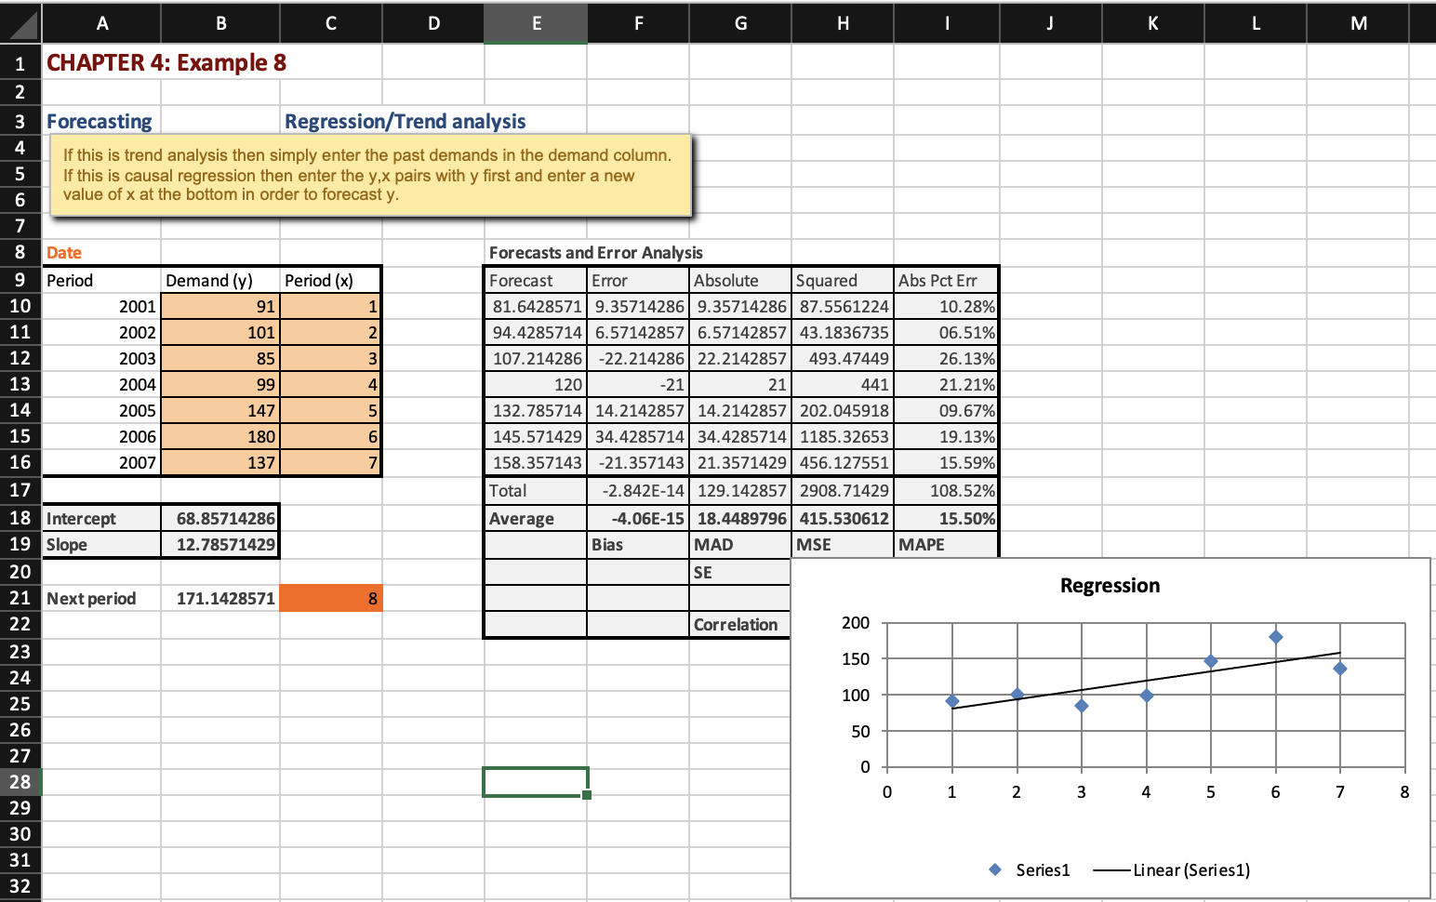Click the 'Regression/Trend analysis' heading
Screen dimensions: 1436x902
(405, 121)
